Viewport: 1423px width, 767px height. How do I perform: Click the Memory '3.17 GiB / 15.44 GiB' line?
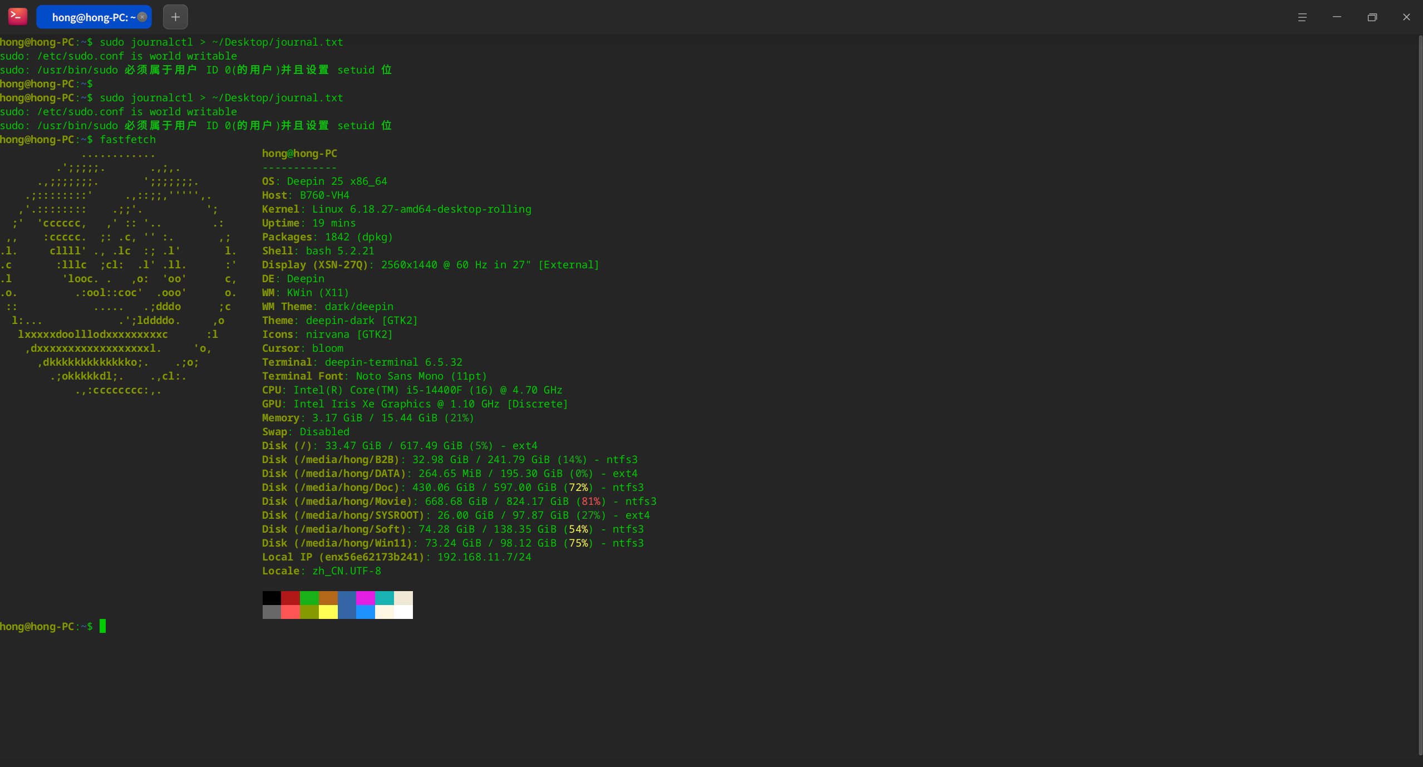368,418
